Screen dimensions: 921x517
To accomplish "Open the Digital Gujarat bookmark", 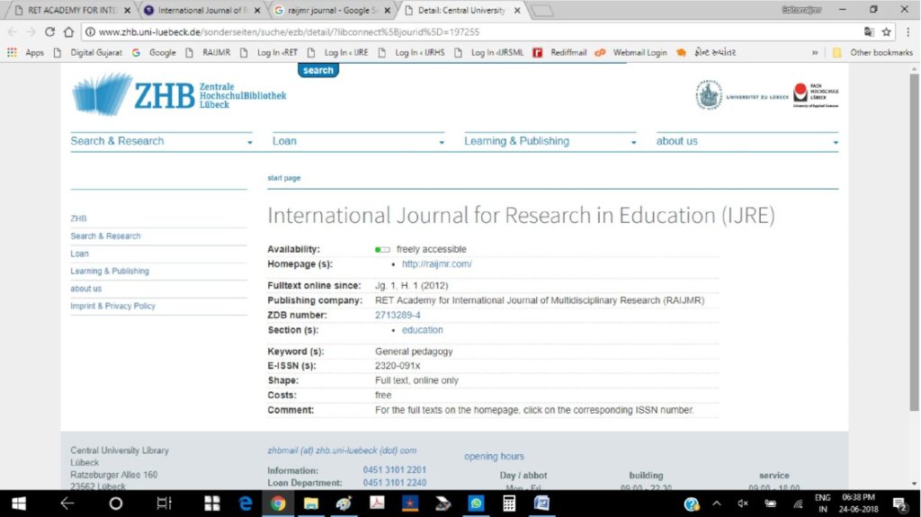I will click(89, 52).
